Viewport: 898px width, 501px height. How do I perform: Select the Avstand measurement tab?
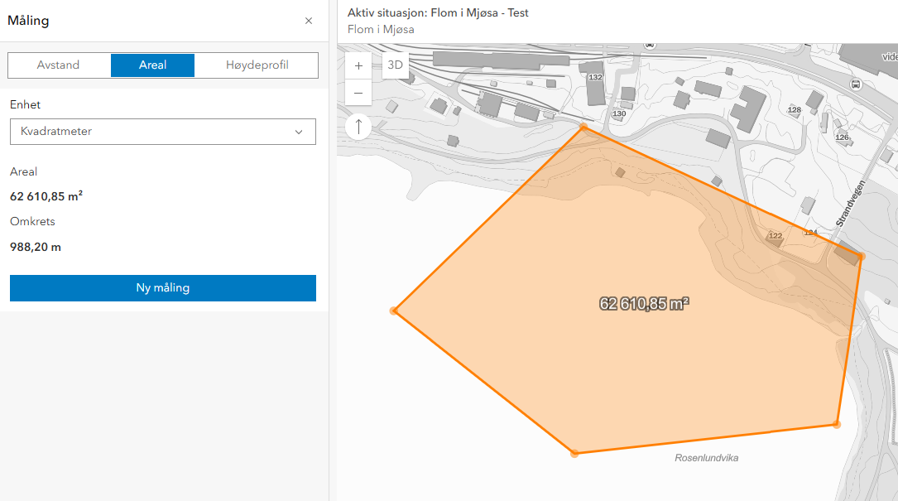59,65
